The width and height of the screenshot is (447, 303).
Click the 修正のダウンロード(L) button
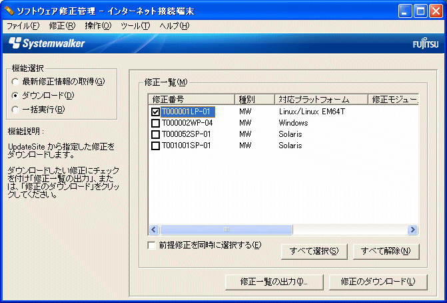pos(378,282)
